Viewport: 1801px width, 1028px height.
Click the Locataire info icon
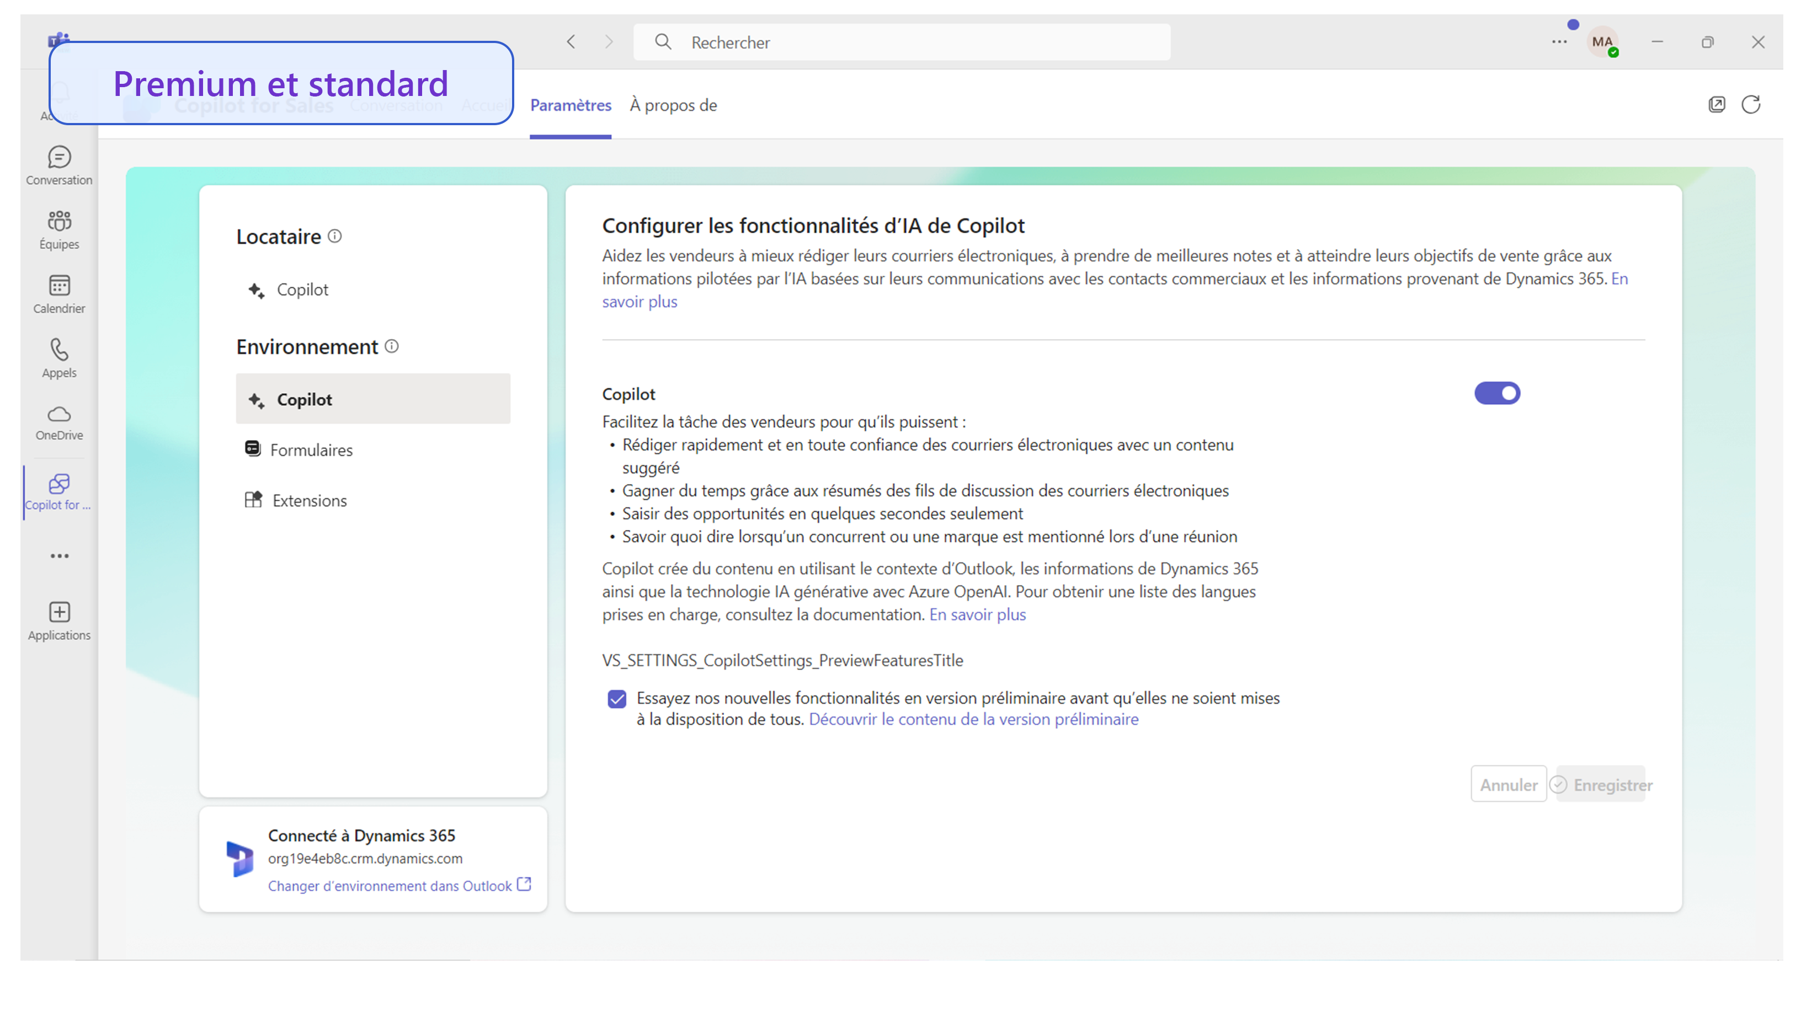tap(335, 236)
